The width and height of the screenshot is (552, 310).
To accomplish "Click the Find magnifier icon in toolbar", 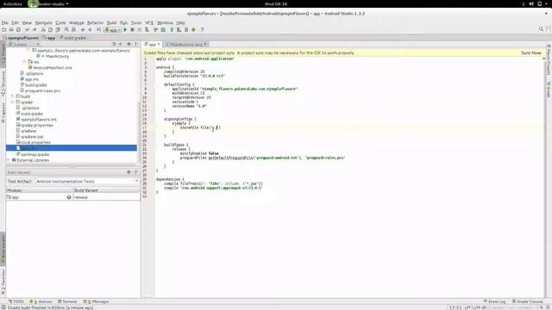I will pos(66,30).
